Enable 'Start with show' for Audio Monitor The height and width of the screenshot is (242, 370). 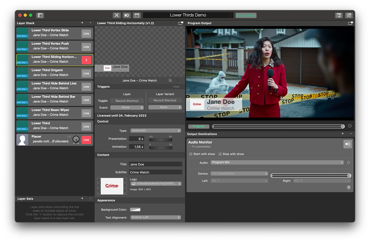(x=191, y=154)
